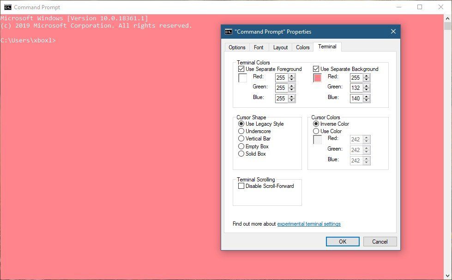Confirm settings with OK button

click(343, 241)
